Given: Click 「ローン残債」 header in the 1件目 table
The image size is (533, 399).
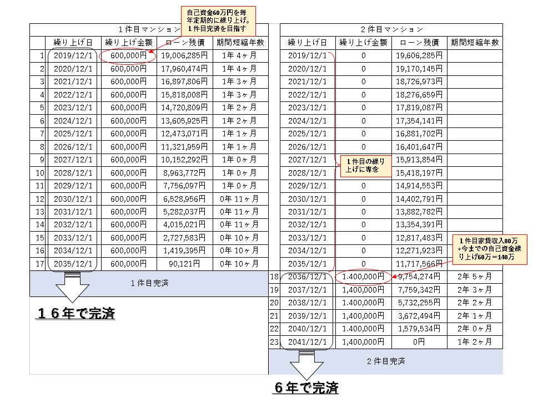Looking at the screenshot, I should 184,42.
